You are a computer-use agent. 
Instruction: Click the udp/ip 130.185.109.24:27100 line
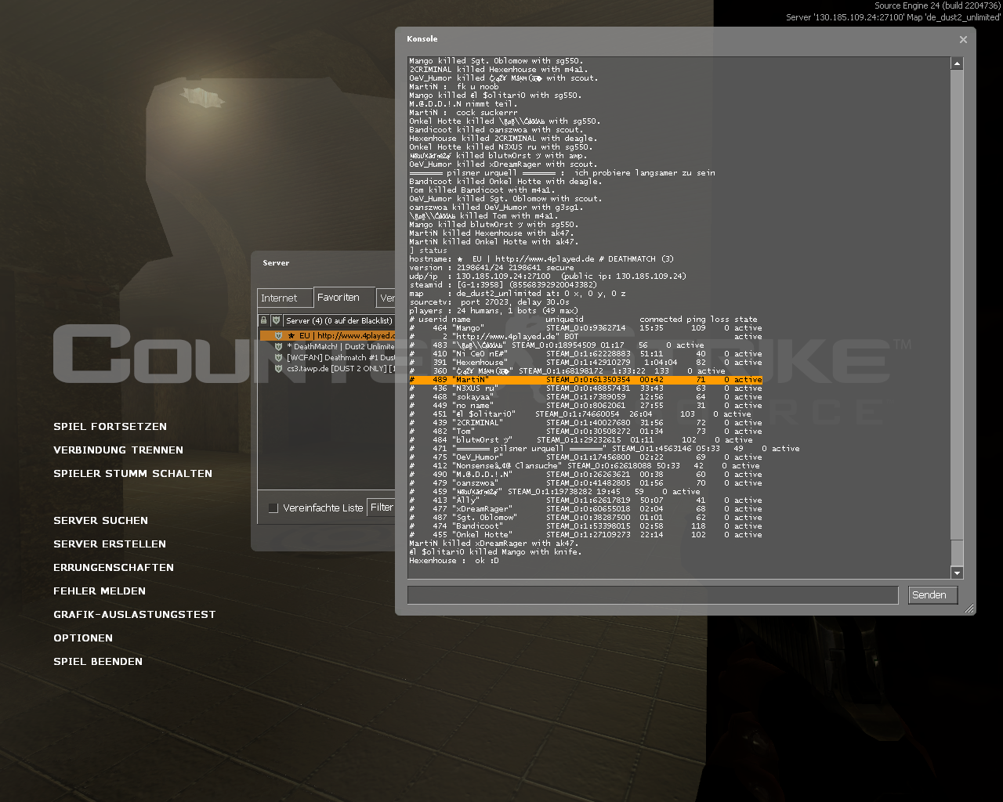point(548,276)
